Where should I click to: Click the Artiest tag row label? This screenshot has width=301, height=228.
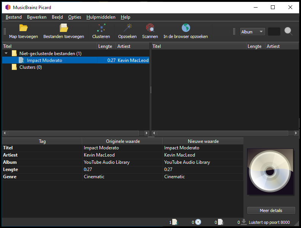click(10, 155)
